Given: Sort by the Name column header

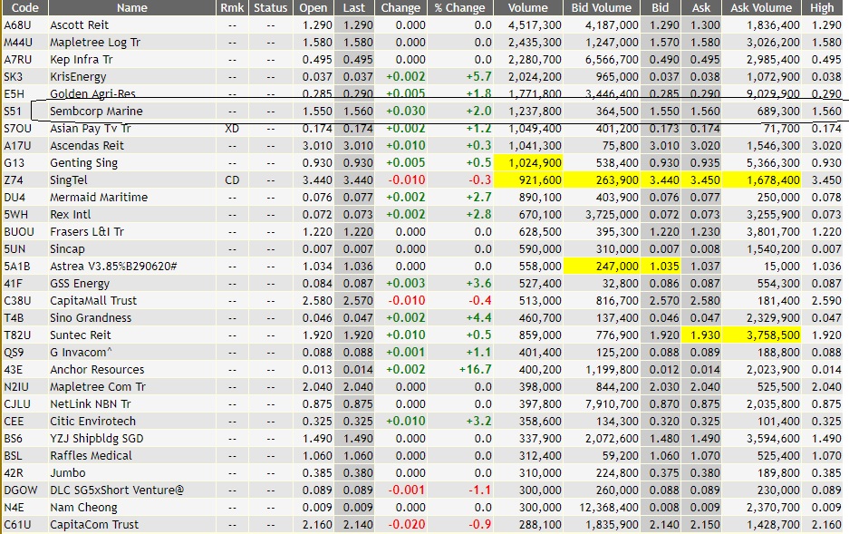Looking at the screenshot, I should point(132,7).
